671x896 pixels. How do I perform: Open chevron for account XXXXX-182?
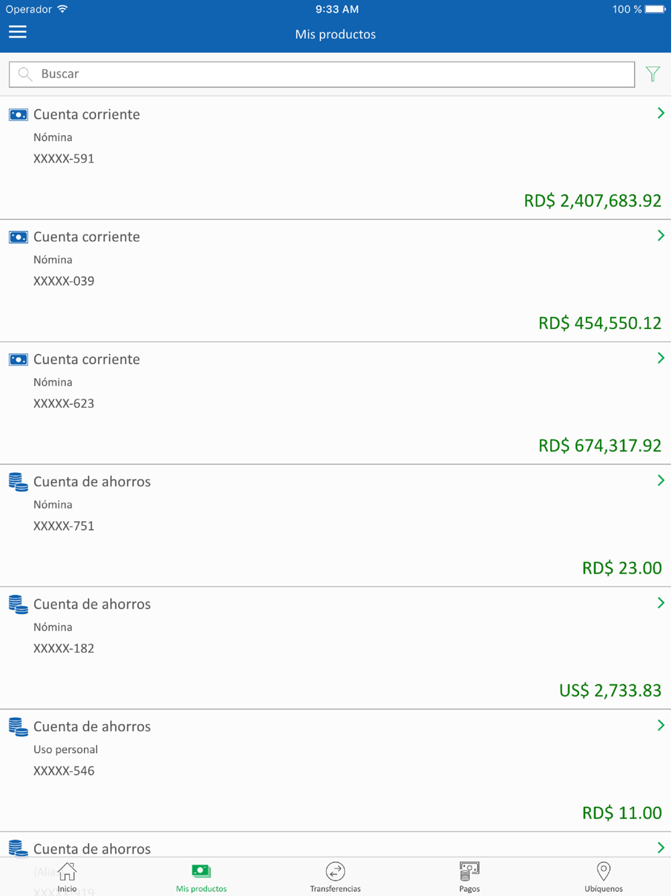tap(660, 603)
